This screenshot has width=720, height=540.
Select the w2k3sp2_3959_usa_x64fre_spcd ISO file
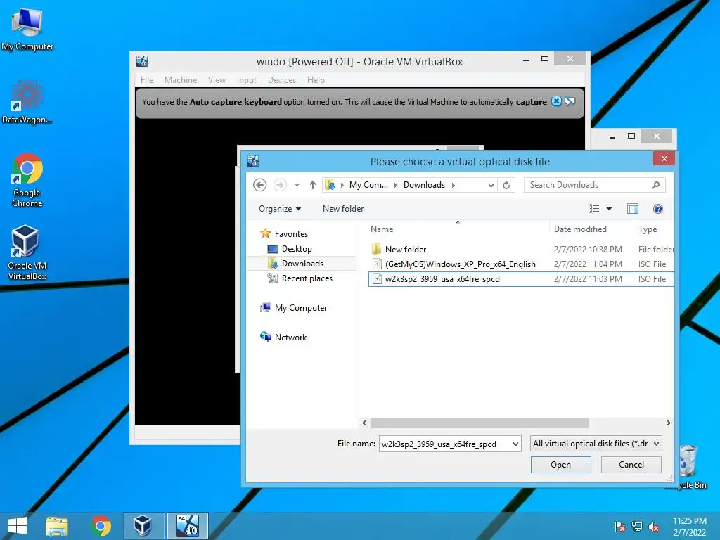pyautogui.click(x=521, y=278)
